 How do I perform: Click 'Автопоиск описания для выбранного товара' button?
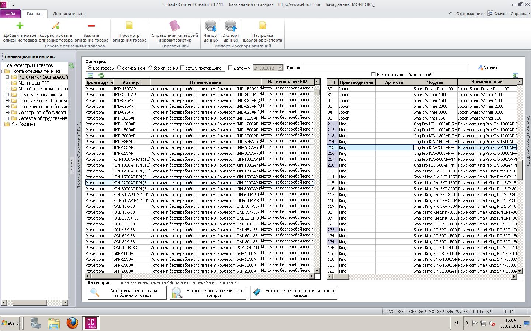(127, 293)
